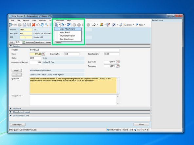Image resolution: width=194 pixels, height=145 pixels.
Task: Select Index Search from the menu
Action: (68, 32)
